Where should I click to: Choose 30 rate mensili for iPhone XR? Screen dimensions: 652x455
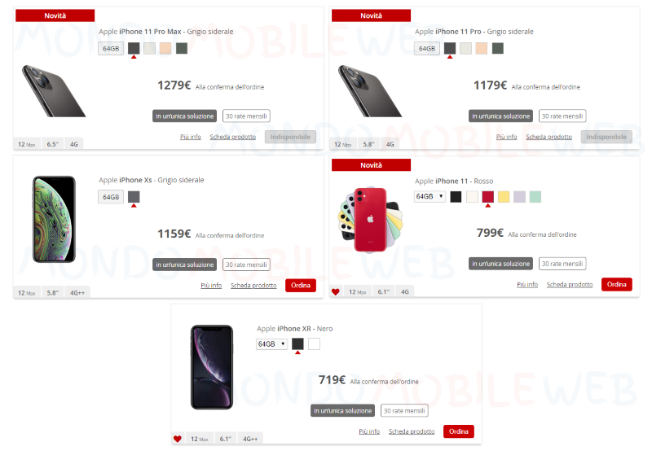coord(404,411)
